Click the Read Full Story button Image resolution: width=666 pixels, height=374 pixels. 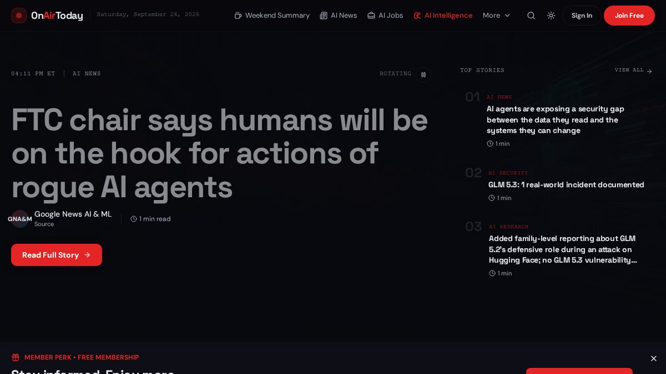tap(57, 255)
